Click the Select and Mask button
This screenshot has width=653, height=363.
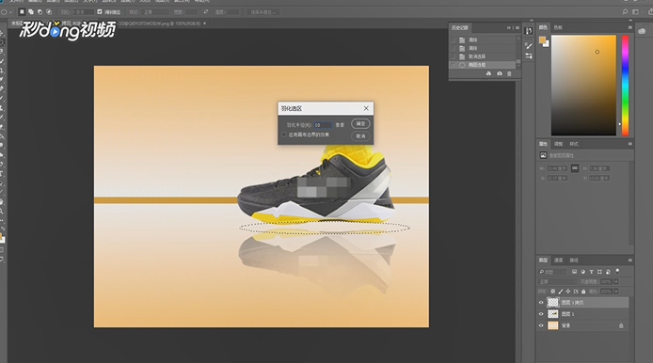pyautogui.click(x=263, y=12)
